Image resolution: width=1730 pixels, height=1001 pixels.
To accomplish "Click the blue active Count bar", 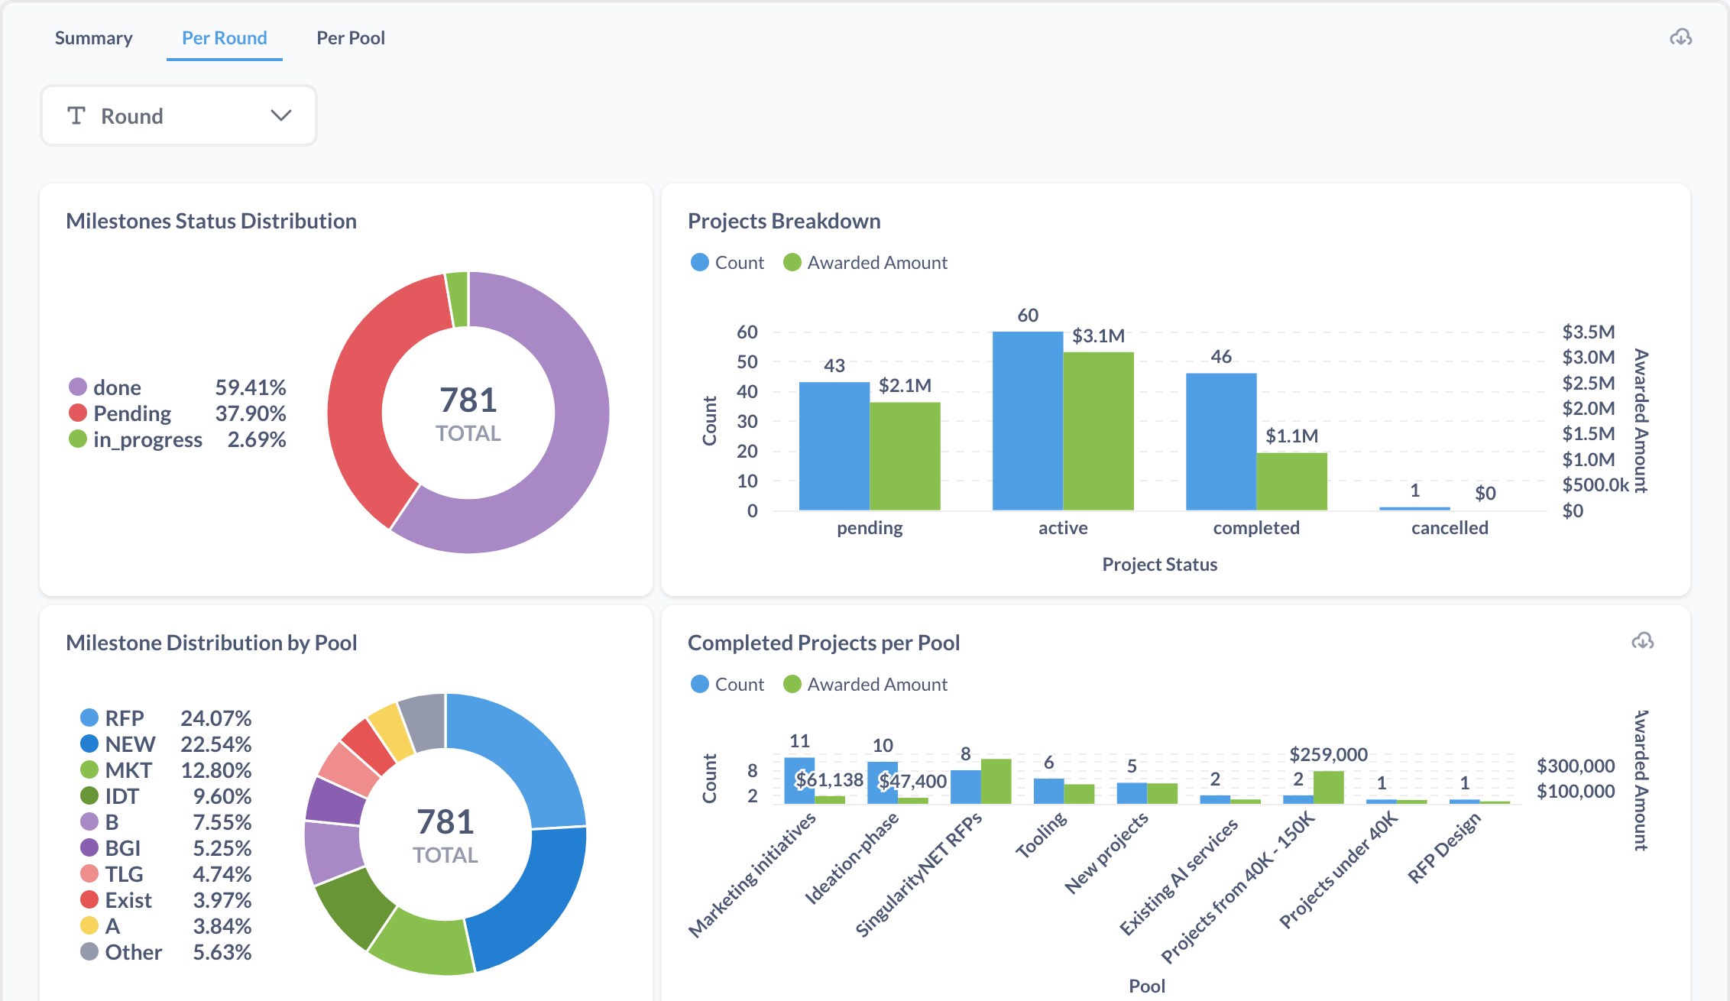I will [x=1028, y=421].
